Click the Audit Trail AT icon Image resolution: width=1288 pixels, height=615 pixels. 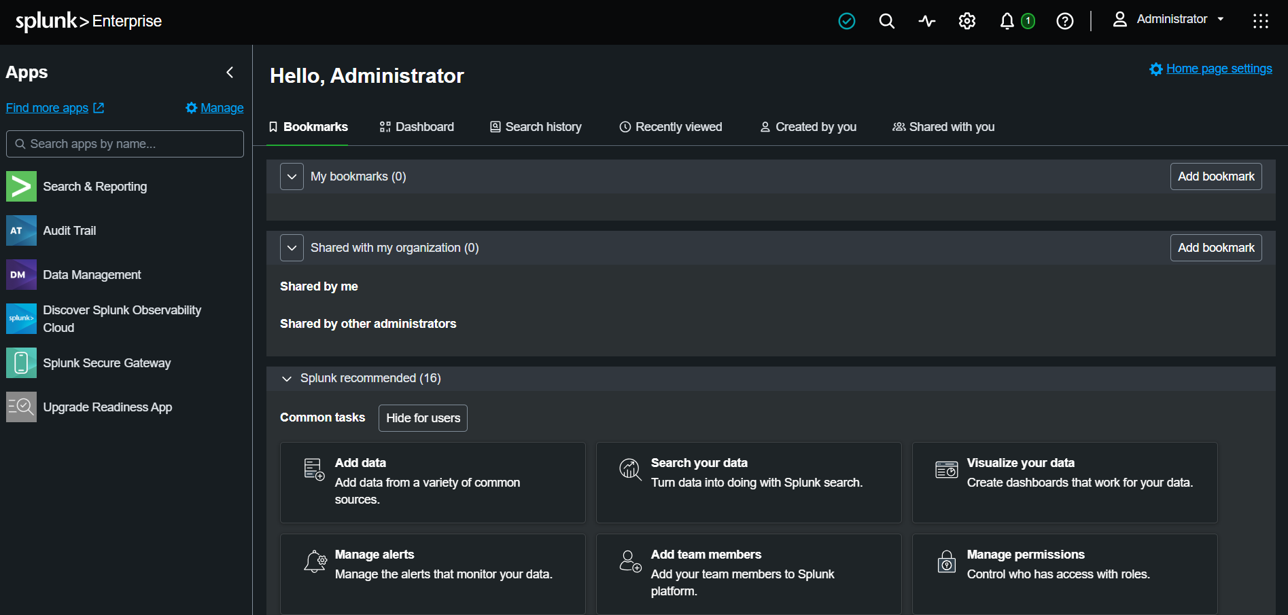[21, 231]
